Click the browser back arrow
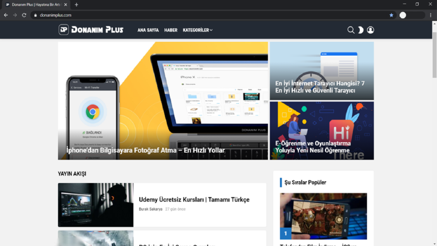This screenshot has width=437, height=246. pos(6,15)
